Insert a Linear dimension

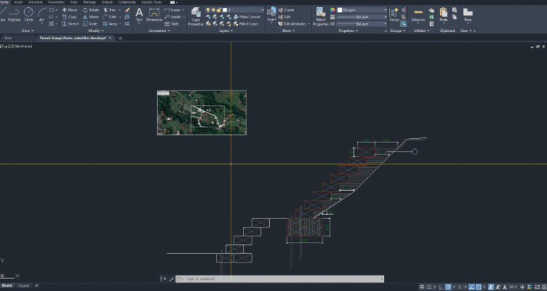(172, 10)
